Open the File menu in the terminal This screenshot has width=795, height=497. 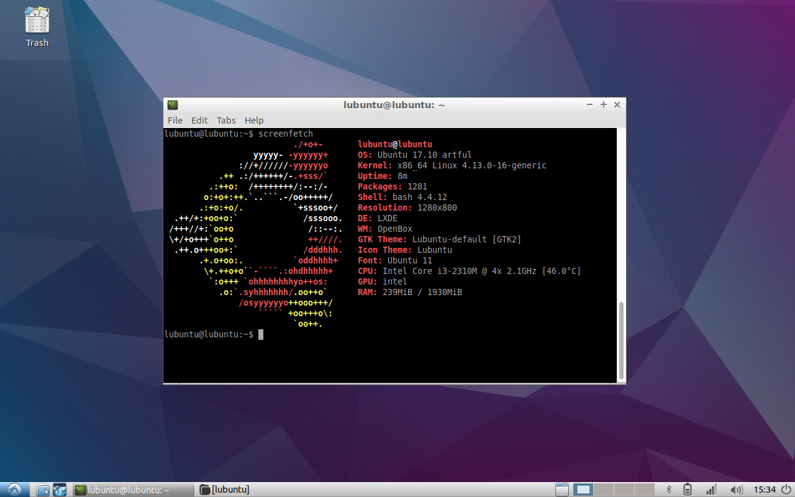coord(175,121)
